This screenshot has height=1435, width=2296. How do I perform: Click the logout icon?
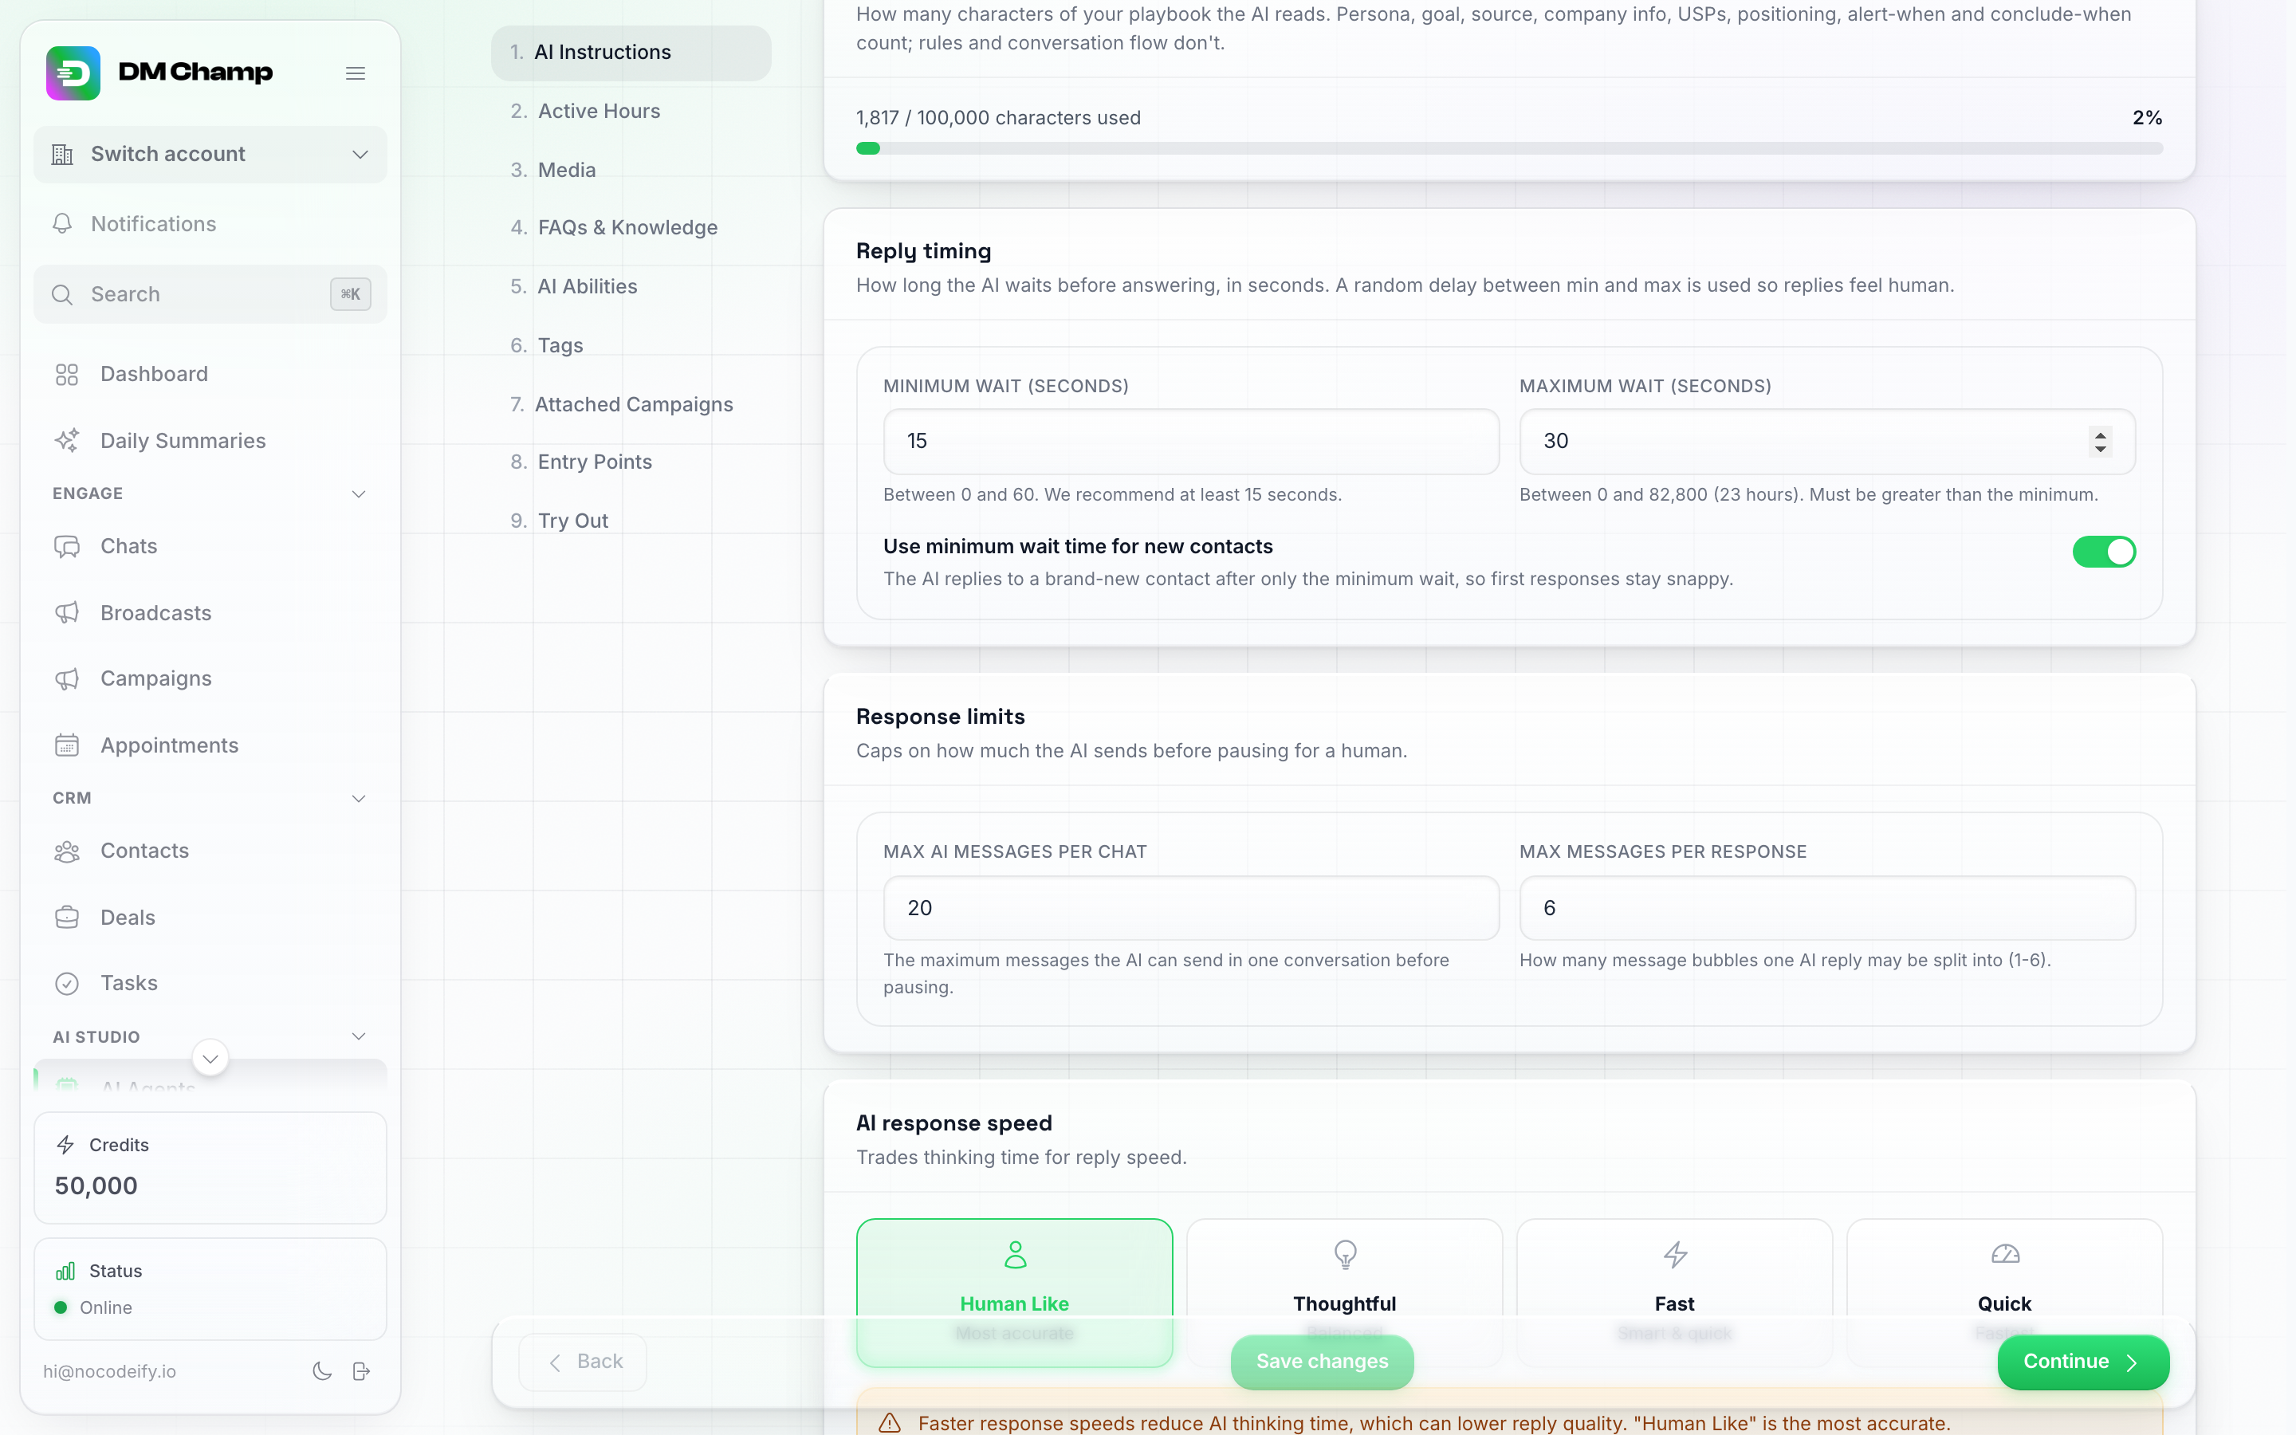[x=361, y=1370]
